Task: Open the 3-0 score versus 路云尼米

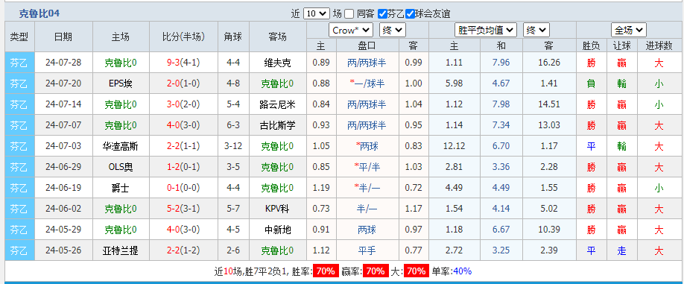Action: pos(174,104)
